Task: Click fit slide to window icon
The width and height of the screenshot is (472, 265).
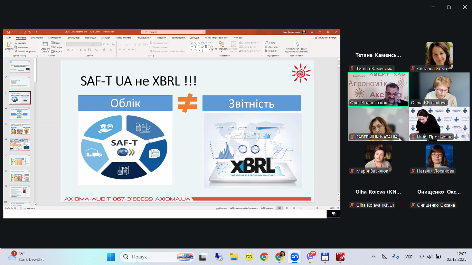Action: [338, 208]
